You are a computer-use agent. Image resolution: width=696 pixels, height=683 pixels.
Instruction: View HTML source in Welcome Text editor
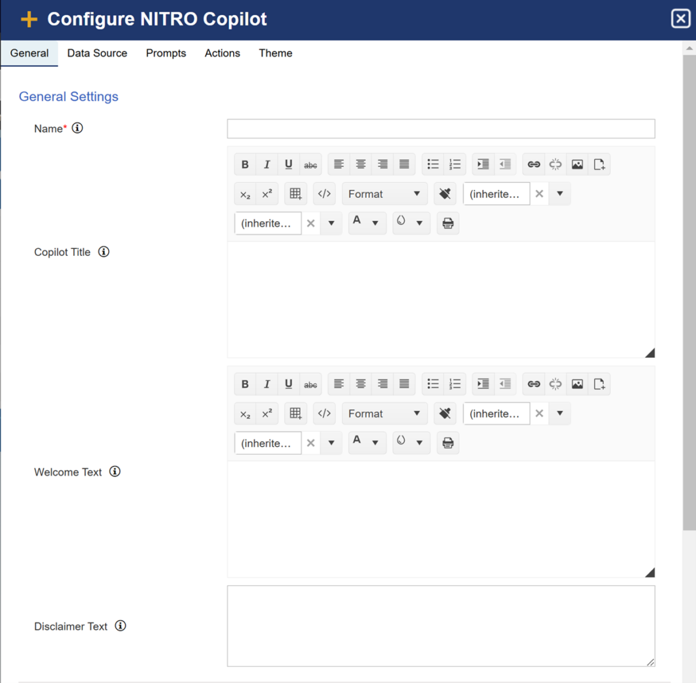(324, 413)
